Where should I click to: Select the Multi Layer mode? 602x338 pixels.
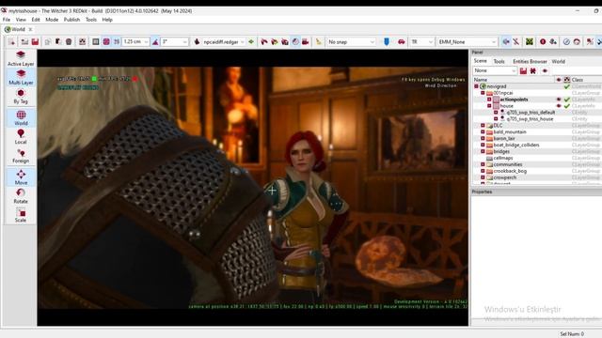click(x=21, y=77)
